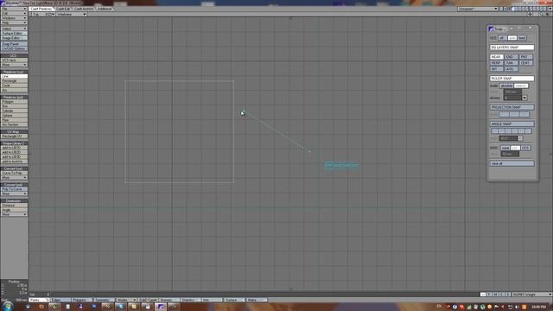
Task: Expand the More dropdown under Dimension
Action: [14, 214]
